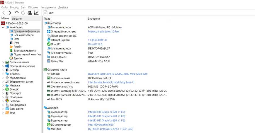
Task: Expand the Дисплей tree node
Action: point(3,74)
